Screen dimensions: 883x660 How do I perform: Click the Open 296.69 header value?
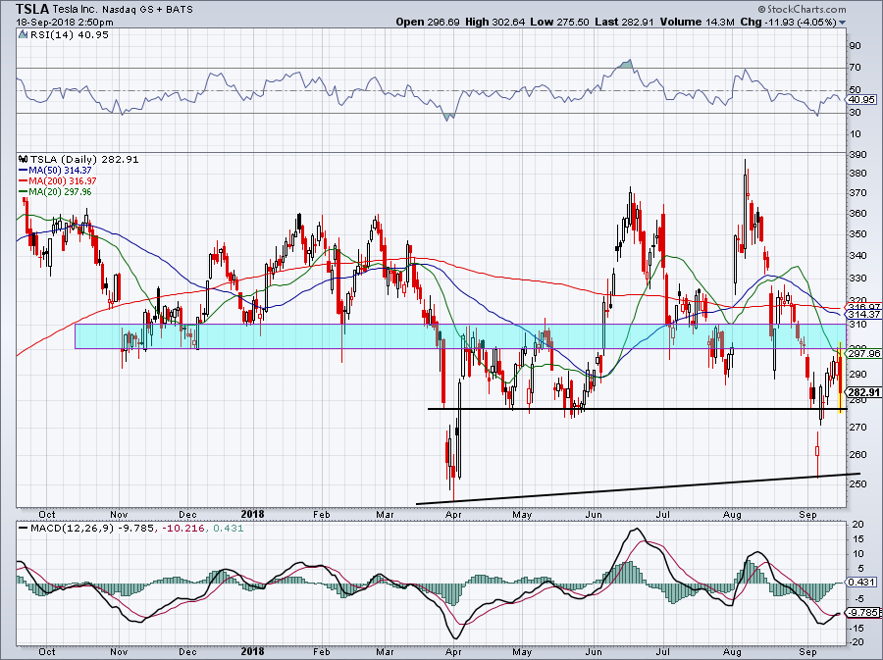pos(428,22)
